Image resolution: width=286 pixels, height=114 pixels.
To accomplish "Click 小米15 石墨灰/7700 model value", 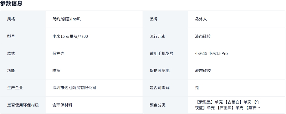I will coord(70,36).
